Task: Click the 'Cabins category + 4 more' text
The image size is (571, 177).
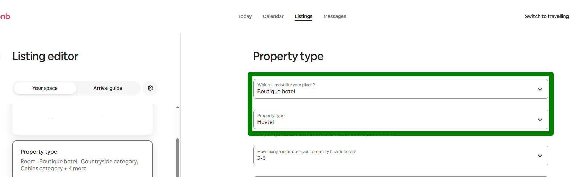Action: click(54, 168)
